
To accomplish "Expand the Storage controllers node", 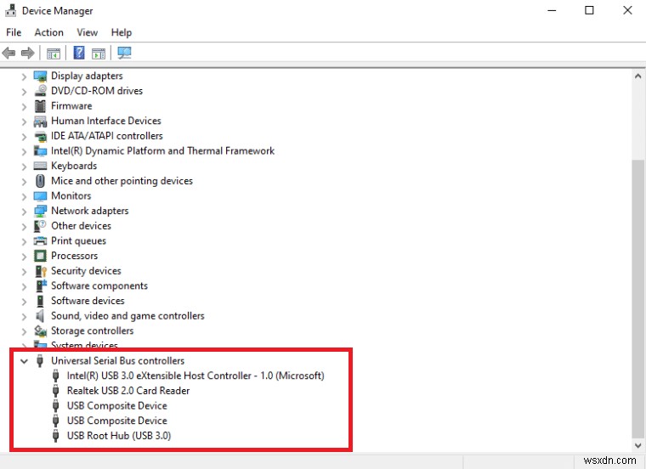I will pos(24,331).
